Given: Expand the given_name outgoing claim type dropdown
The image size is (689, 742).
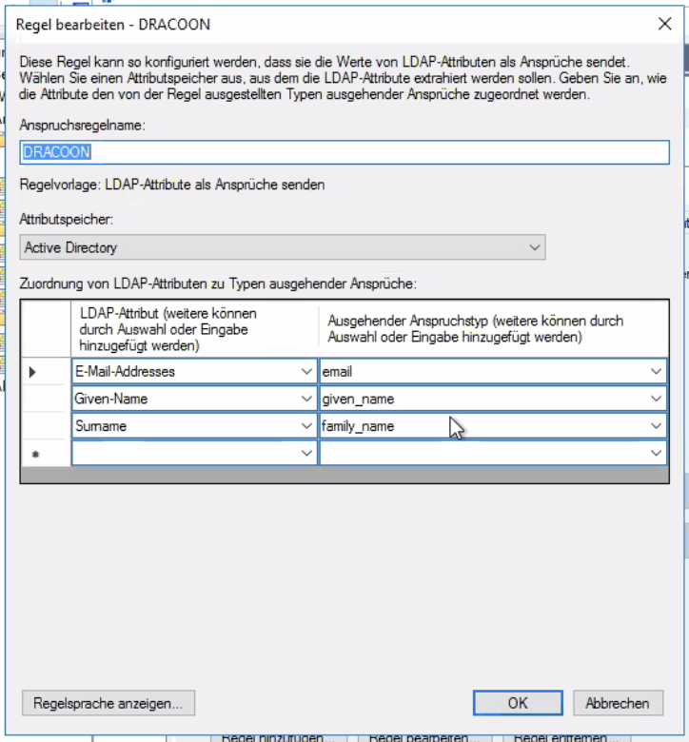Looking at the screenshot, I should 656,399.
